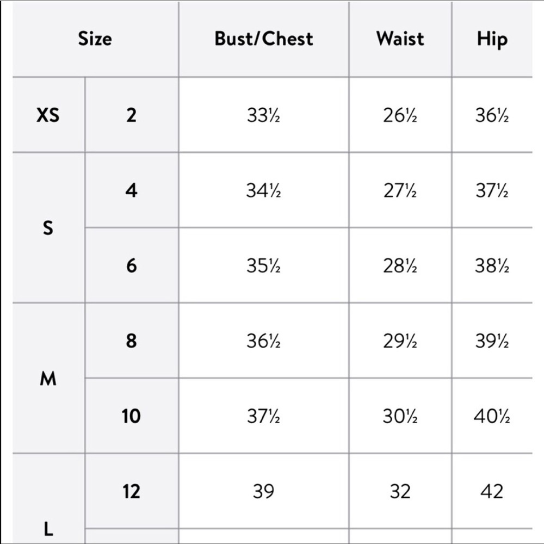Select the 42 hip measurement

click(492, 492)
